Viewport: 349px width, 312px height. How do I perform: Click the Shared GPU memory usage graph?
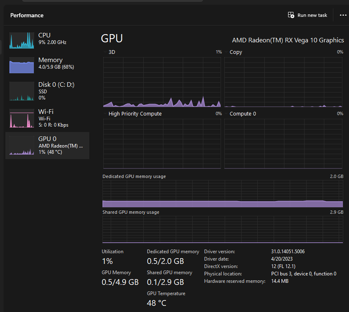pyautogui.click(x=222, y=229)
